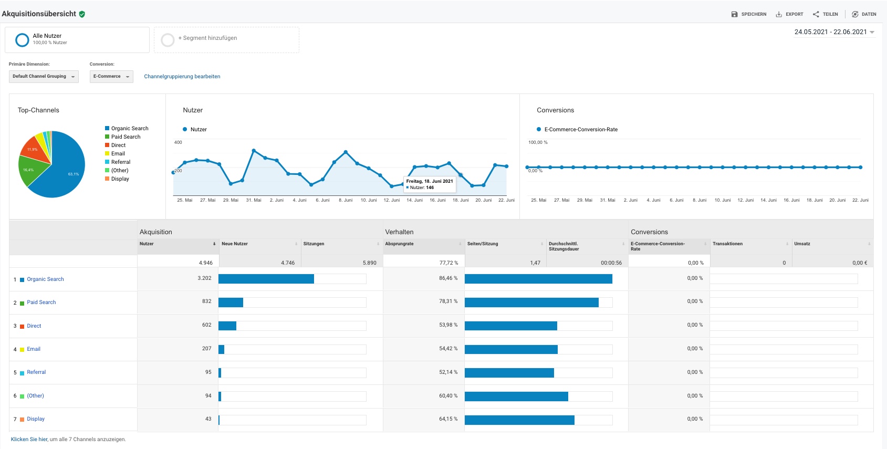Click Paid Search legend color square
The width and height of the screenshot is (887, 449).
[x=107, y=137]
